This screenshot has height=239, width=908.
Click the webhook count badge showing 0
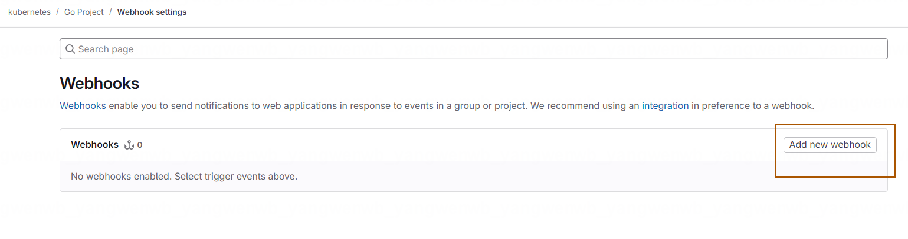(140, 145)
